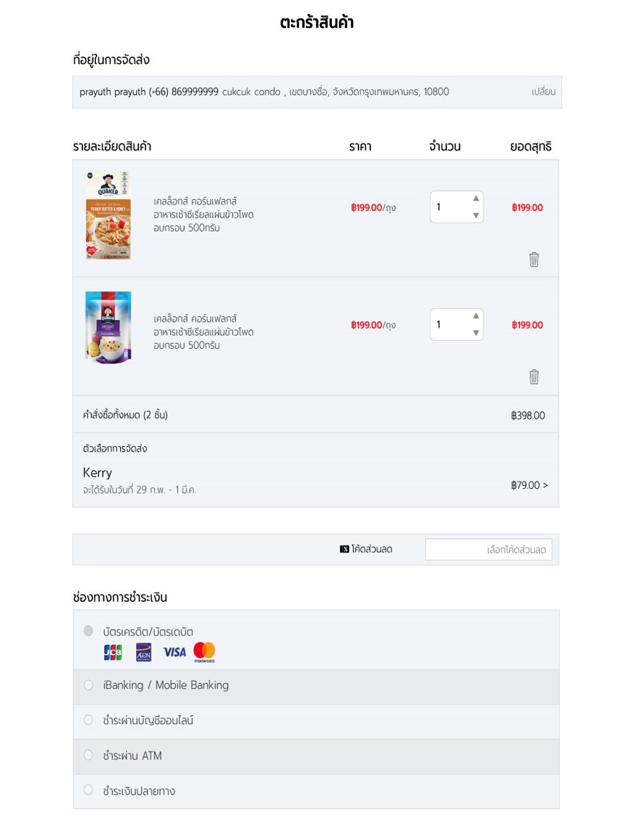Click the Mastercard logo
634x824 pixels.
pos(204,651)
